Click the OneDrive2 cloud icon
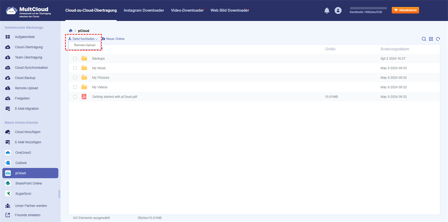 coord(7,153)
